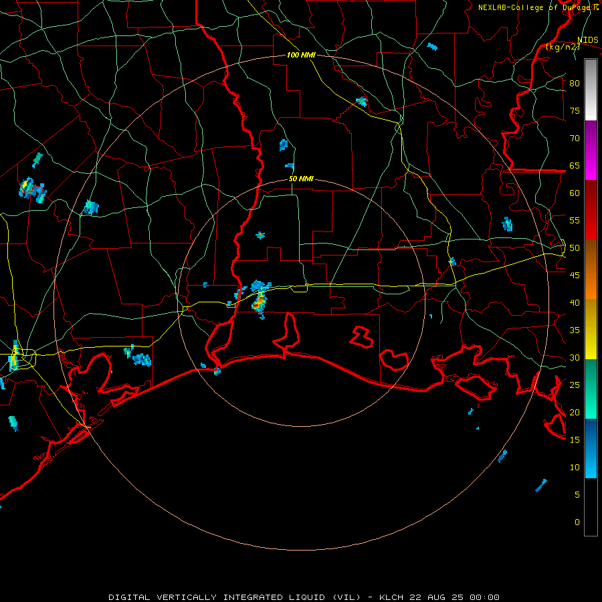The height and width of the screenshot is (602, 602).
Task: Click the magenta-purple segment of the color bar
Action: [x=591, y=150]
